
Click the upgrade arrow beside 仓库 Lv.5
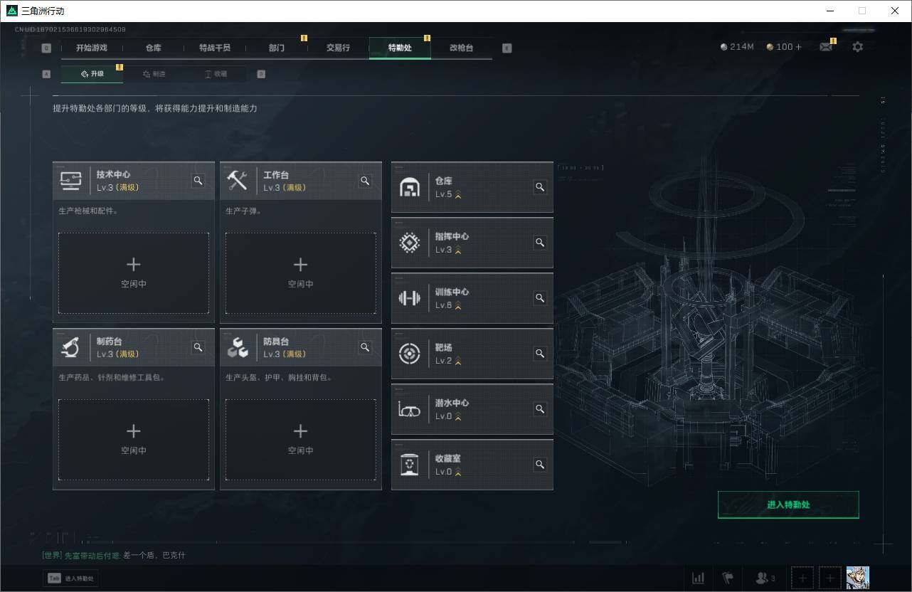pyautogui.click(x=458, y=194)
